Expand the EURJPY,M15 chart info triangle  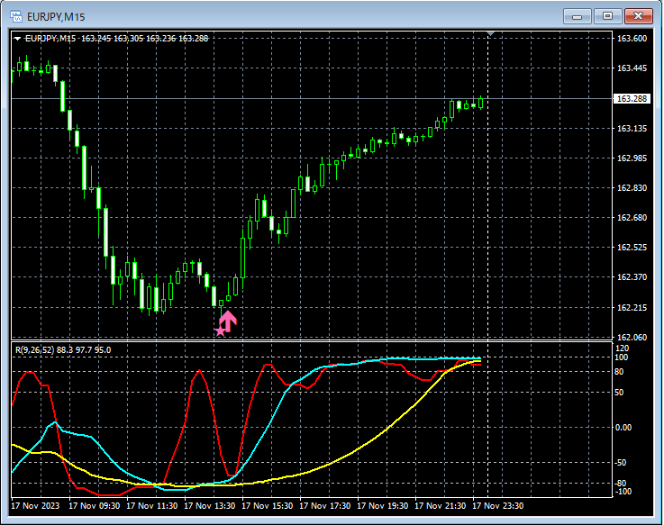pyautogui.click(x=17, y=39)
